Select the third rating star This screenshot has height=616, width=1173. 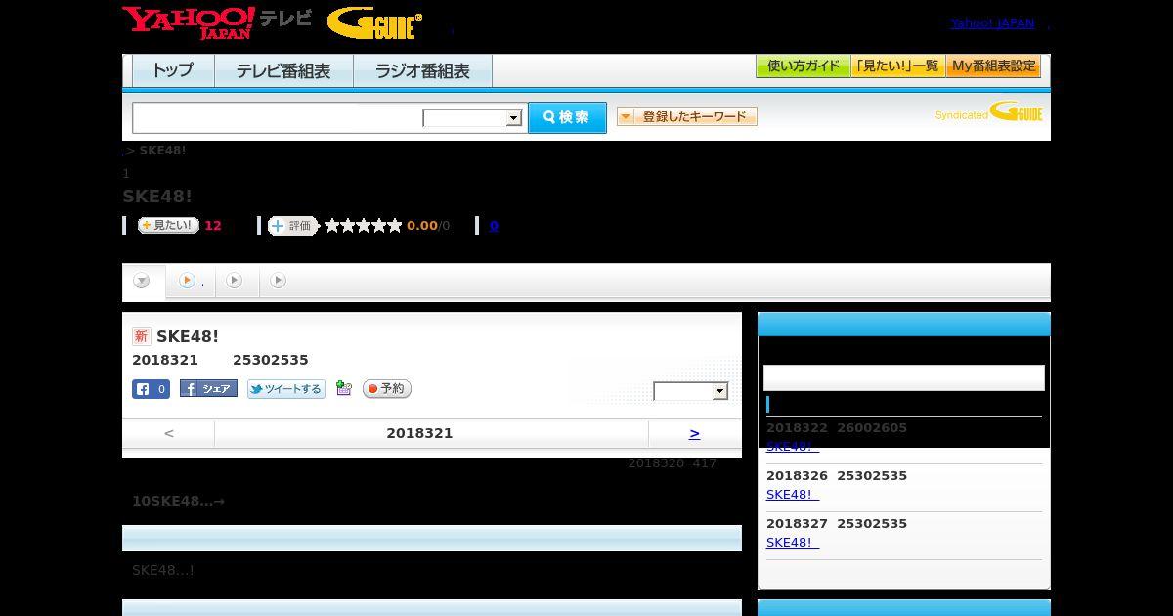pyautogui.click(x=364, y=226)
